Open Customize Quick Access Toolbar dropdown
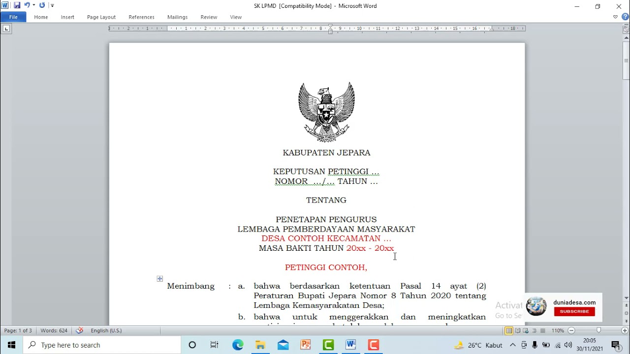This screenshot has height=354, width=630. click(52, 5)
